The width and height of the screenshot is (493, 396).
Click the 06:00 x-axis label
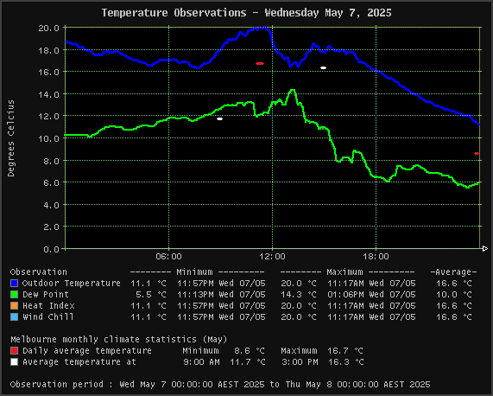[169, 257]
